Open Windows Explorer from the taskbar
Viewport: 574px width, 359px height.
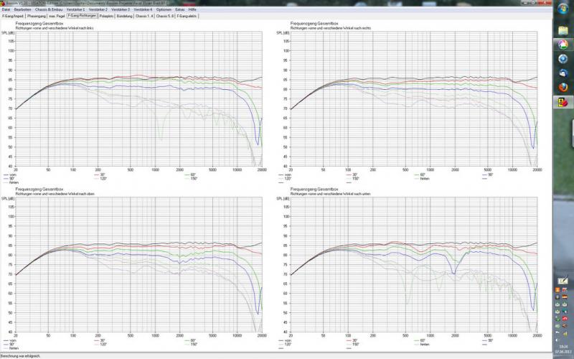563,30
